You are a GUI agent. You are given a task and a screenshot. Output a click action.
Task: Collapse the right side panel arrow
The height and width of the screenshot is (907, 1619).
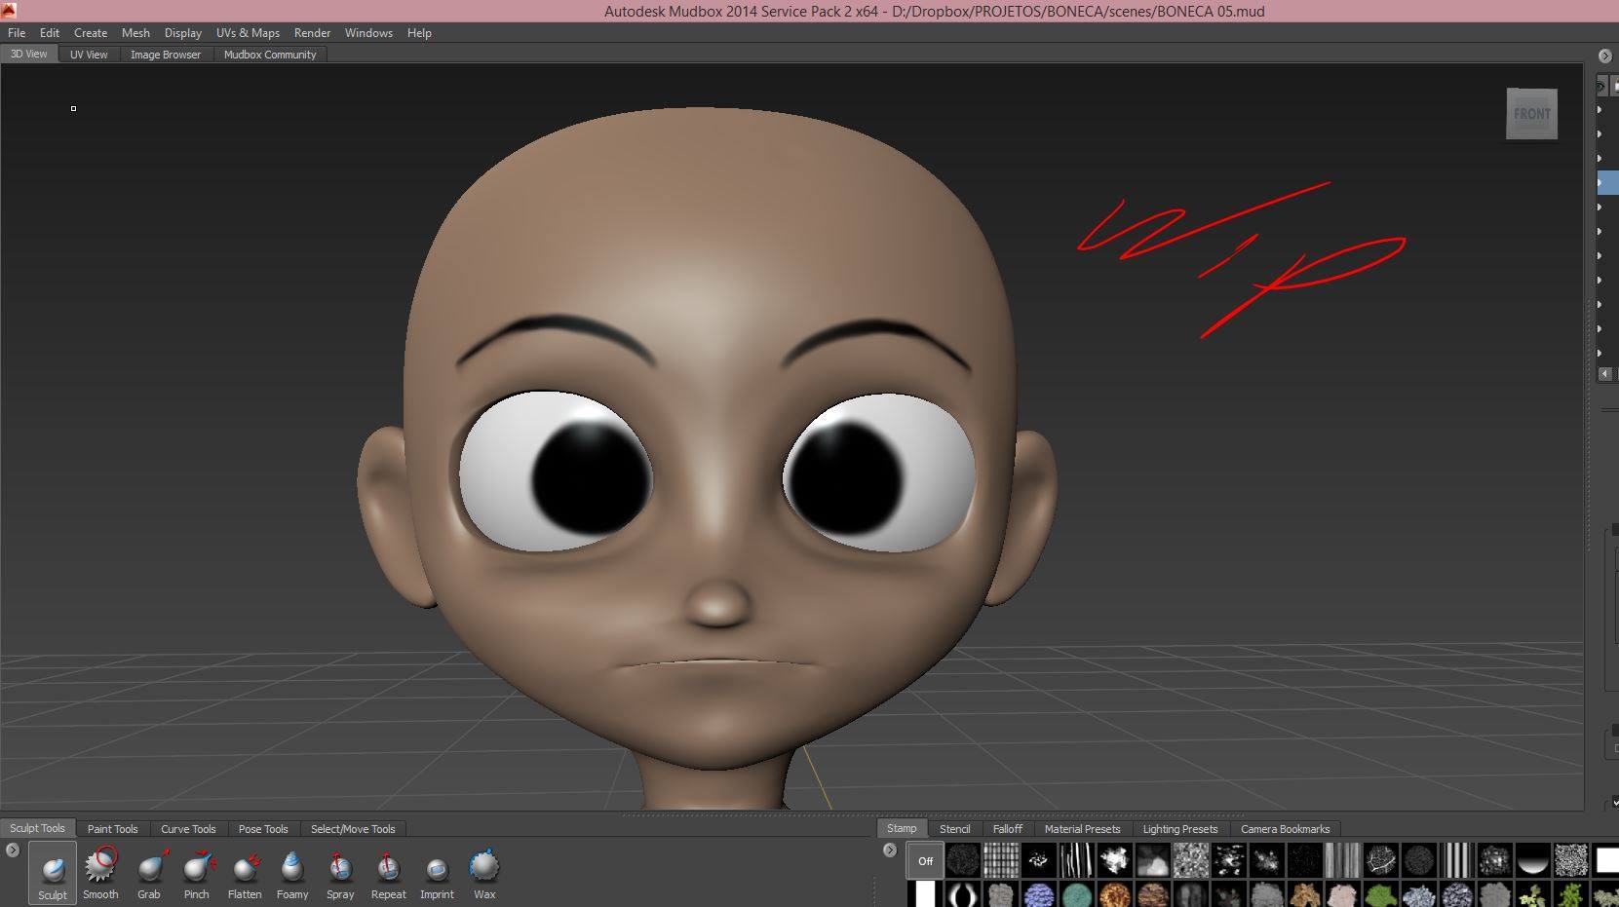[x=1605, y=56]
